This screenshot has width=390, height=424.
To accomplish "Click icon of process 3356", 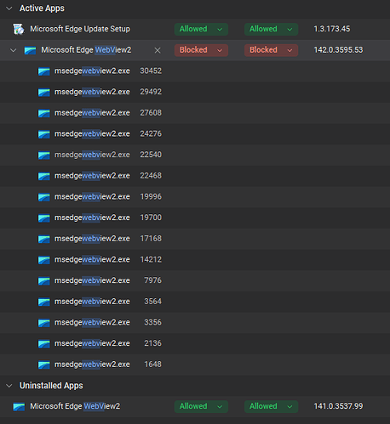I will coord(44,323).
